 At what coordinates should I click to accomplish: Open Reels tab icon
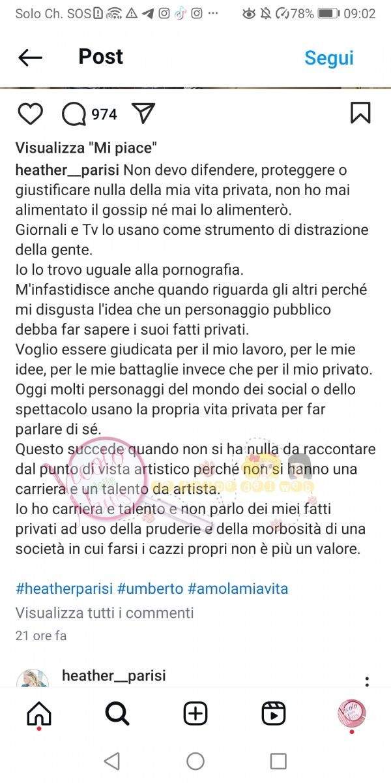(274, 713)
